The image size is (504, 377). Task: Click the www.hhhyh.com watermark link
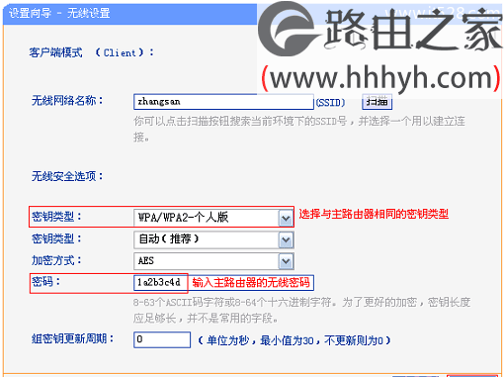point(380,78)
